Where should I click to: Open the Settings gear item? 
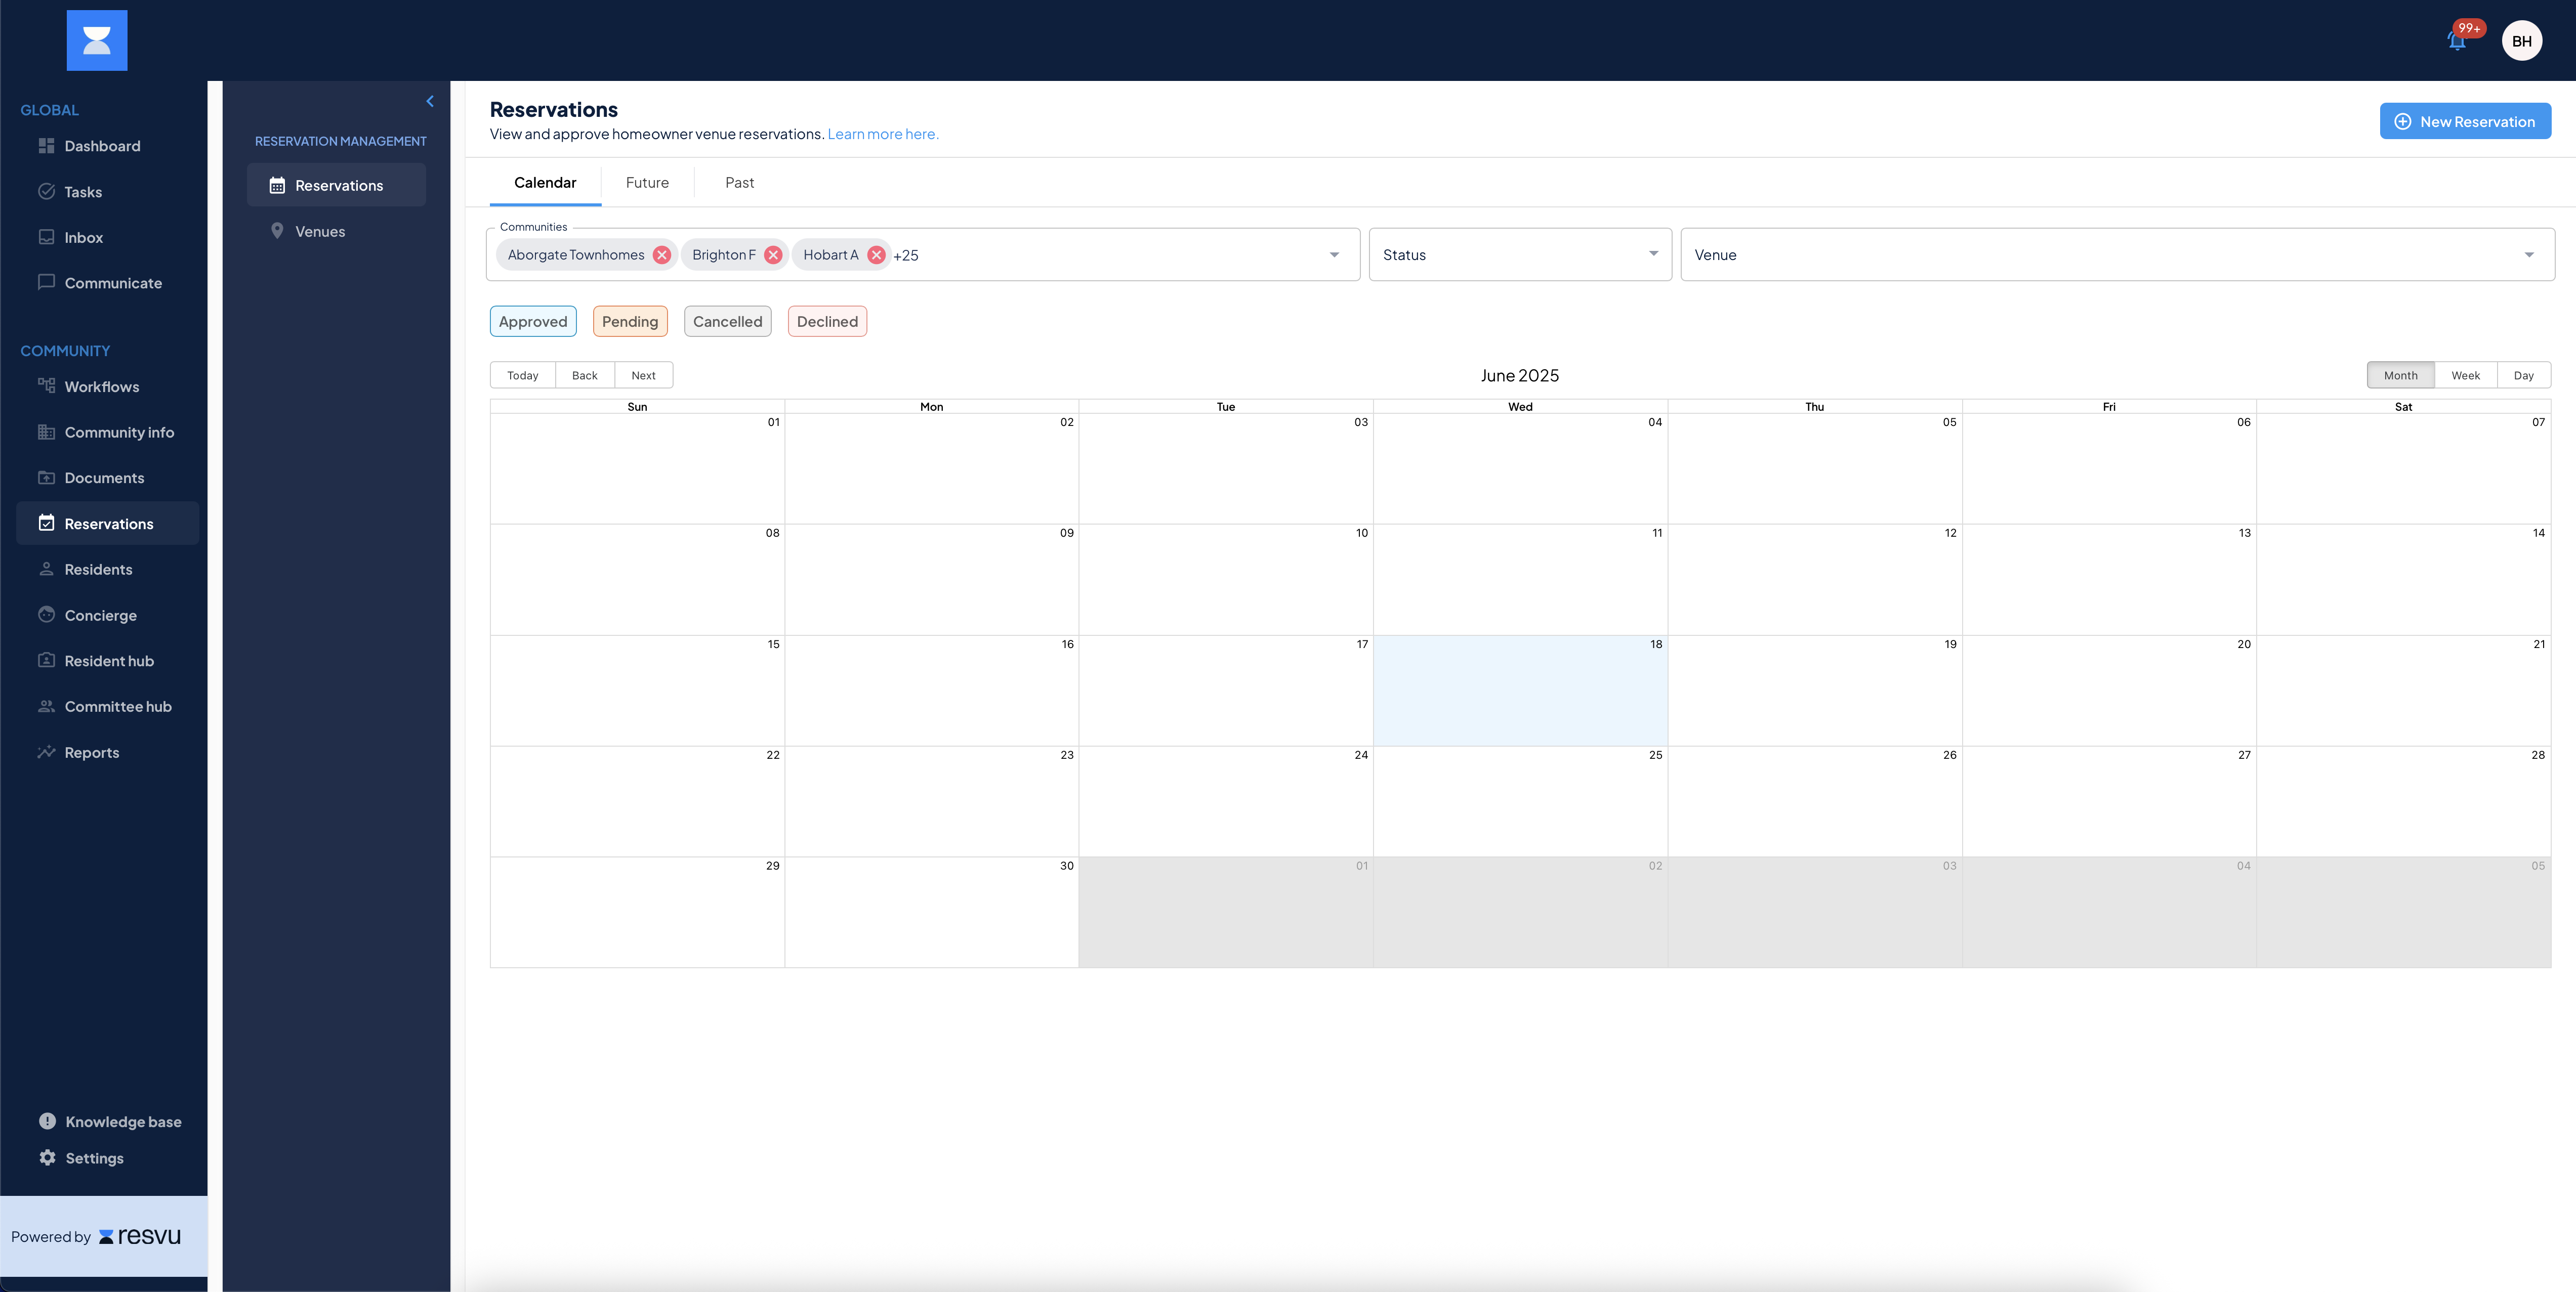point(94,1158)
